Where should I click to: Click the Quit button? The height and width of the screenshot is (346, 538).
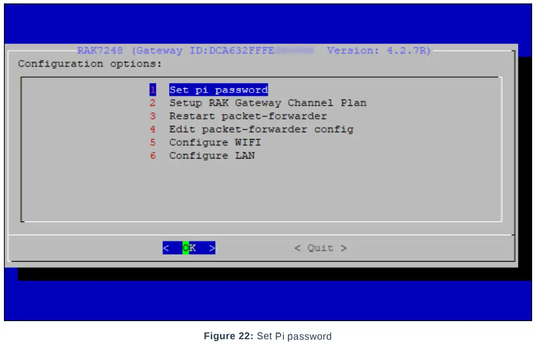pyautogui.click(x=321, y=248)
